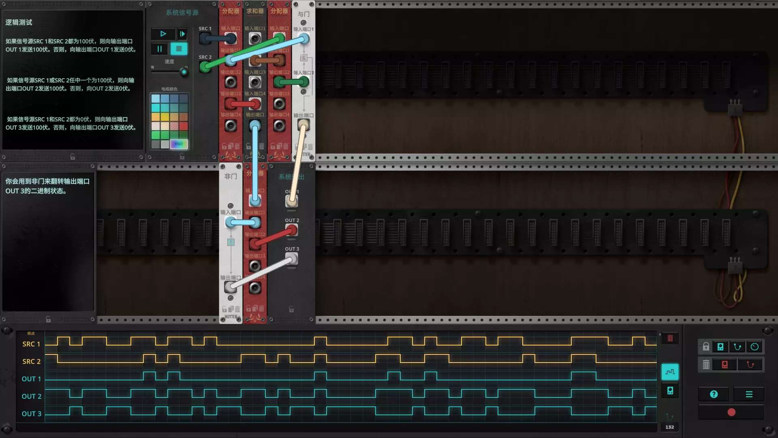Click the cyan module icon in lock row
Image resolution: width=778 pixels, height=438 pixels.
pos(720,347)
